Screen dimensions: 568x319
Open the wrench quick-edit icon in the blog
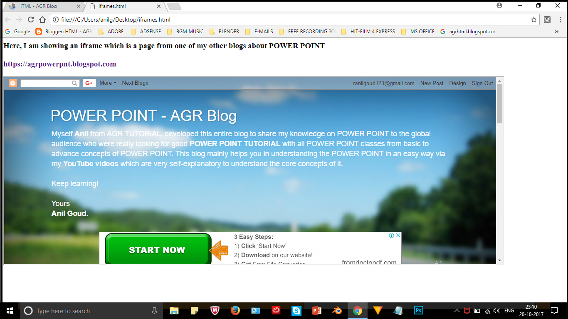(x=437, y=262)
